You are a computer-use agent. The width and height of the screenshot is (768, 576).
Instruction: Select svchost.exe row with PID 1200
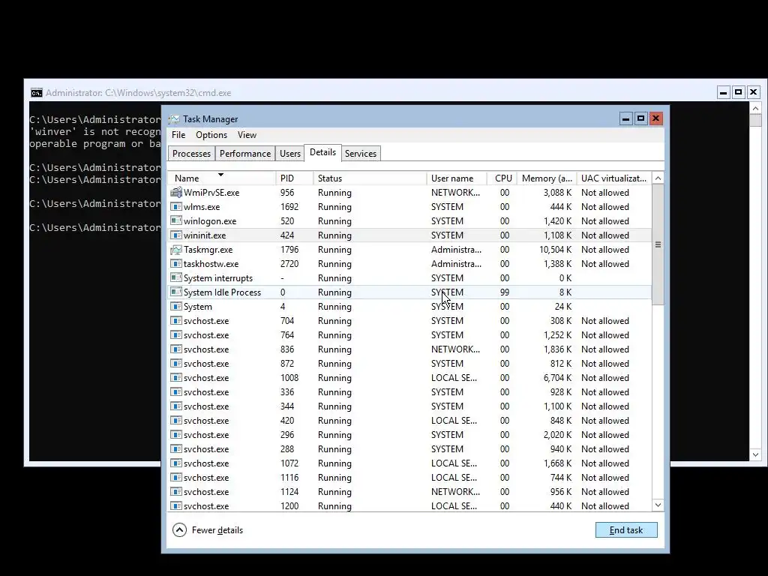click(409, 506)
